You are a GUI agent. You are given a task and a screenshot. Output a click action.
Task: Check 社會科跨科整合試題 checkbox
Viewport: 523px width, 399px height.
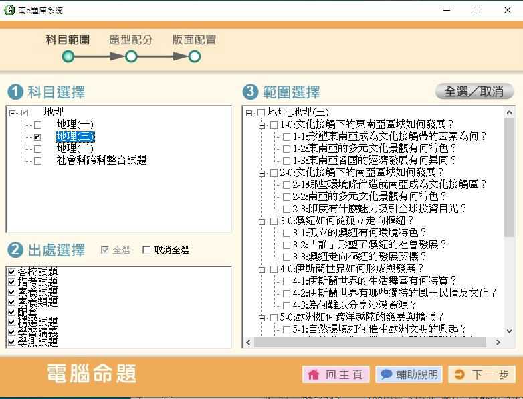pos(37,161)
